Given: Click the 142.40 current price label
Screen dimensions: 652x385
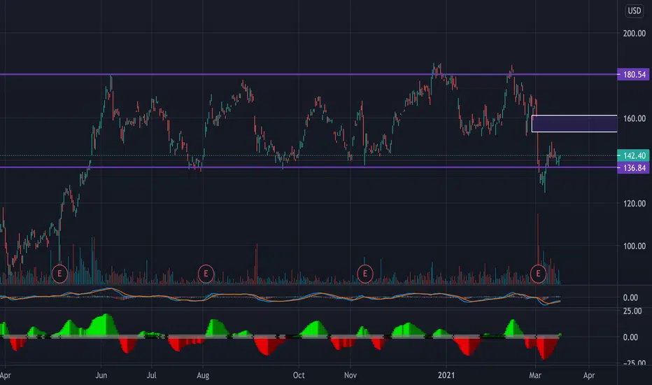Looking at the screenshot, I should 633,155.
